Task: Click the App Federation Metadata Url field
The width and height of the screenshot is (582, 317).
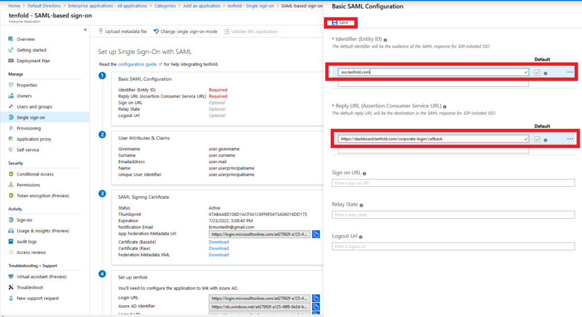Action: pyautogui.click(x=259, y=234)
